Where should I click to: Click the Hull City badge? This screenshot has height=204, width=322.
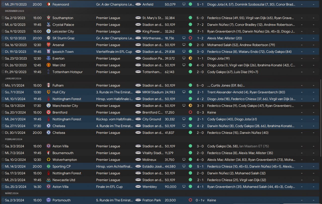49,92
